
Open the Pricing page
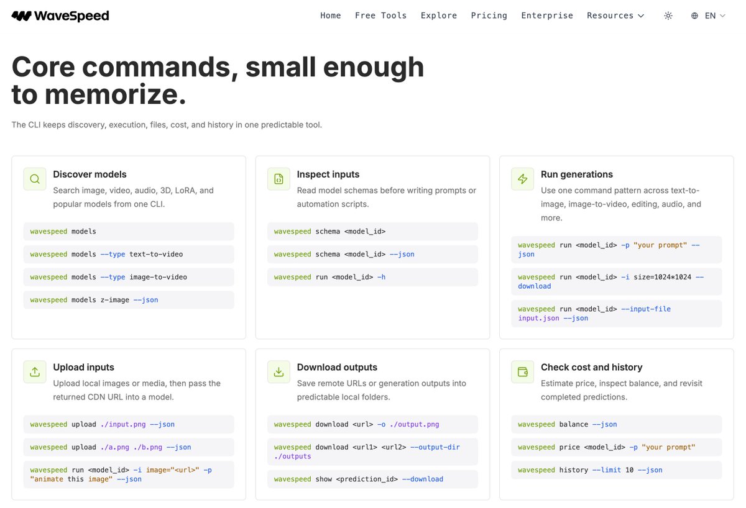tap(489, 16)
